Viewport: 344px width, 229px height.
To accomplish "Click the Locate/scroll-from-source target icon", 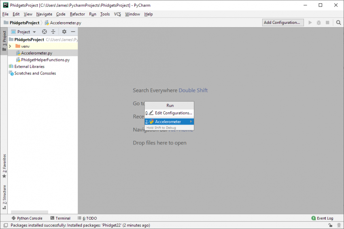I will coord(45,32).
